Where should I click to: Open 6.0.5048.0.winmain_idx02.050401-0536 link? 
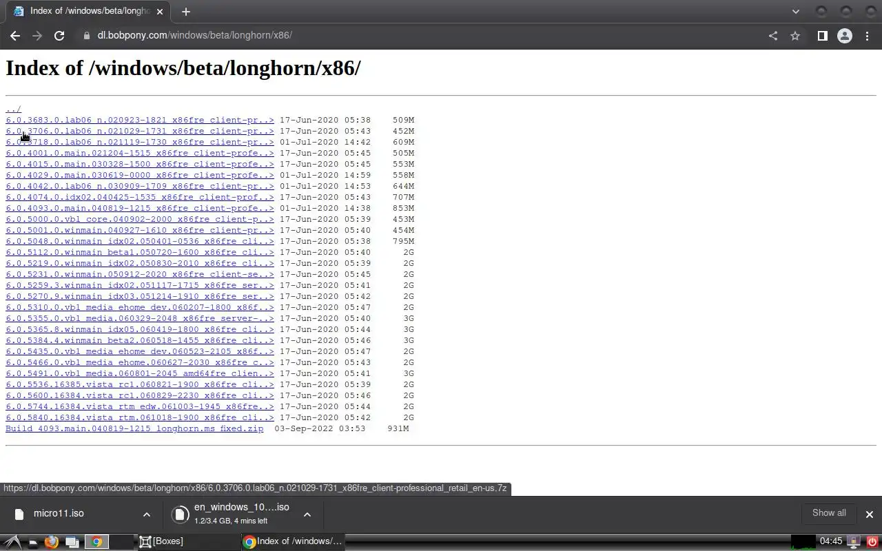(x=140, y=241)
